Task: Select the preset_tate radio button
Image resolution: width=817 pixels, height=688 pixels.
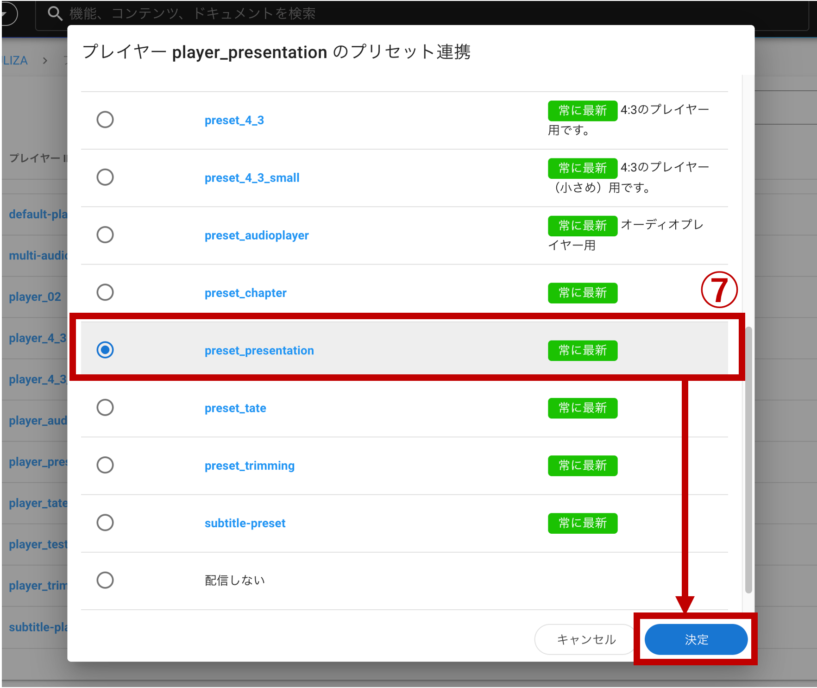Action: point(105,407)
